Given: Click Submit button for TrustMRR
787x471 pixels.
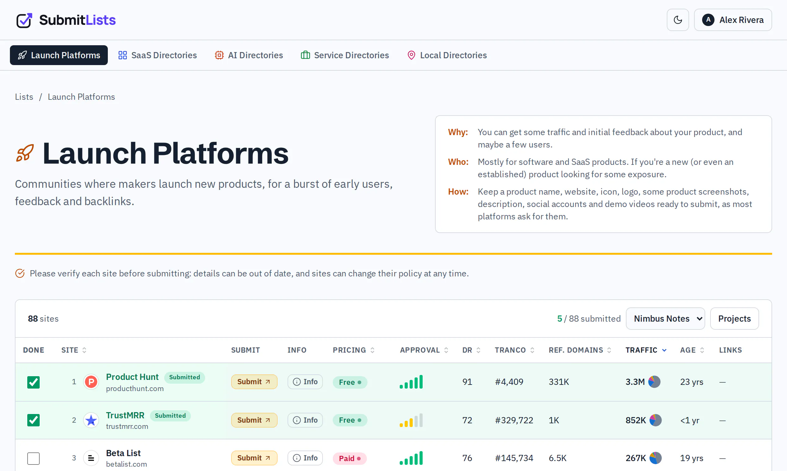Looking at the screenshot, I should point(254,420).
